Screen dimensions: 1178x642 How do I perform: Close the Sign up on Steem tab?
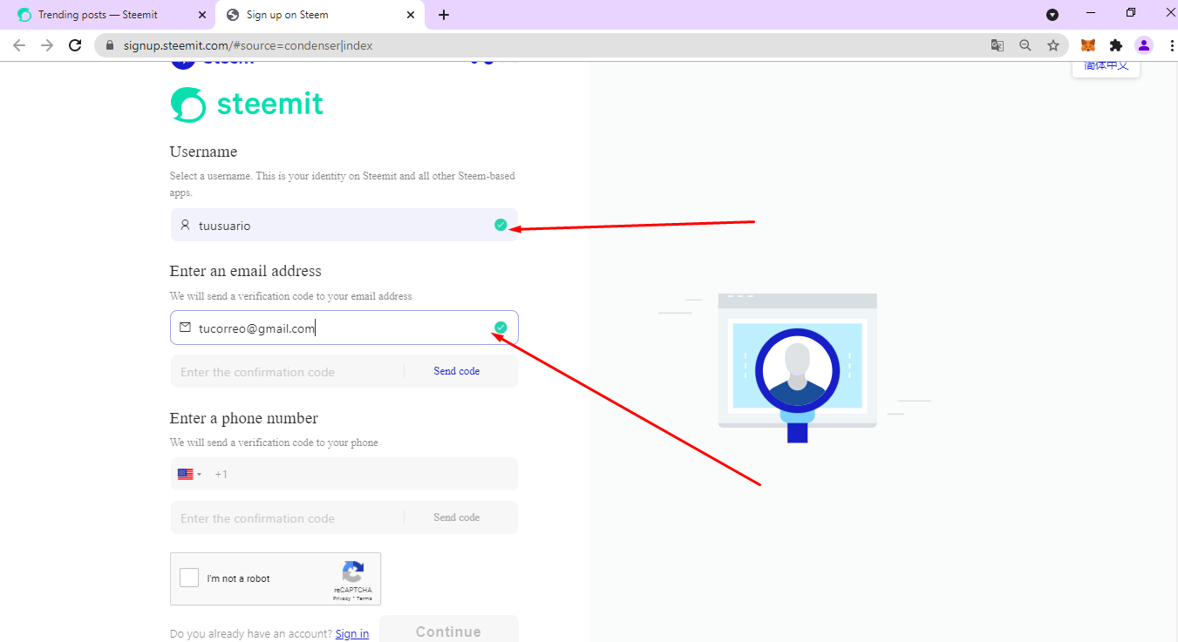(x=411, y=15)
